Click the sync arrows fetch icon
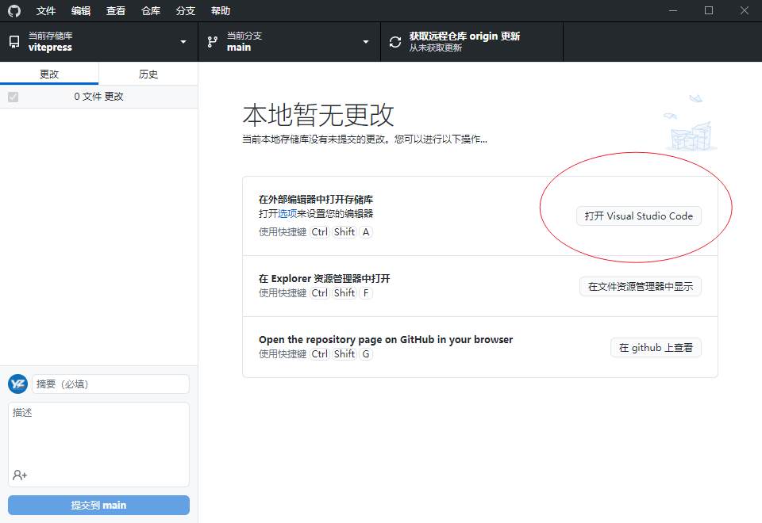This screenshot has width=762, height=523. click(x=395, y=42)
